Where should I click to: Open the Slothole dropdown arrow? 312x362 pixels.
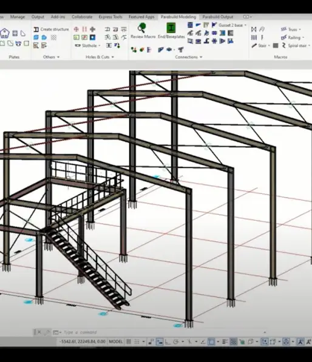click(x=100, y=45)
